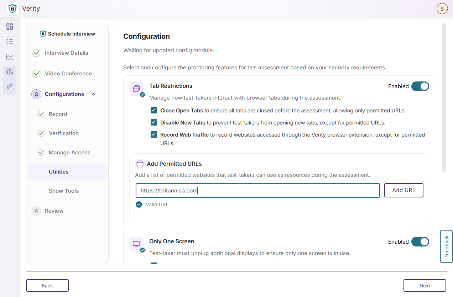Click the Add URL button
The image size is (453, 297).
(403, 190)
